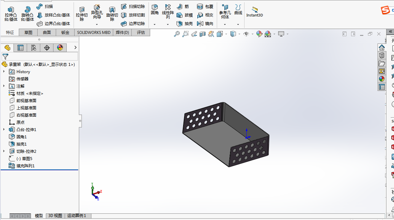Expand more manager tabs arrow
The width and height of the screenshot is (394, 220).
point(75,47)
